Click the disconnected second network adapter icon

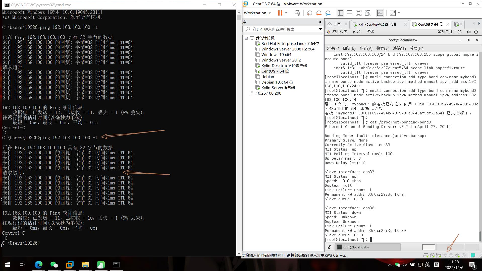445,255
